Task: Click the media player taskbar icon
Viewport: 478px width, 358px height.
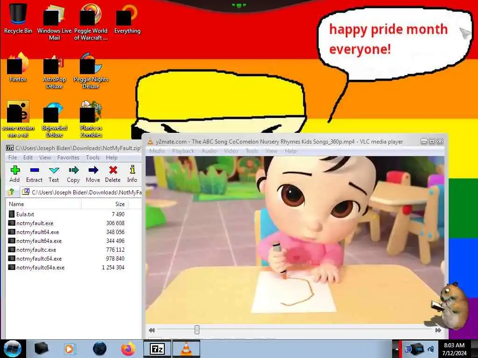Action: pyautogui.click(x=69, y=349)
